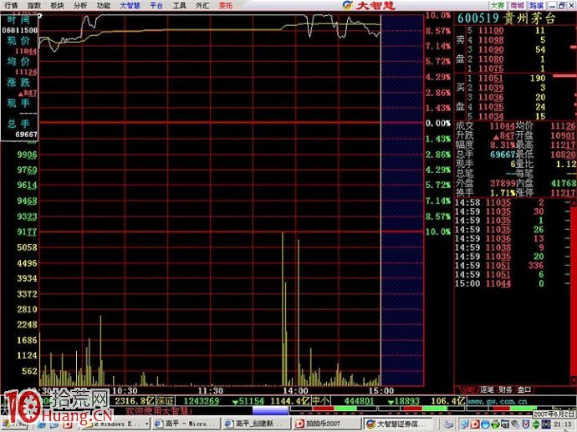Select sell-3 price 11090
This screenshot has width=577, height=432.
(491, 49)
